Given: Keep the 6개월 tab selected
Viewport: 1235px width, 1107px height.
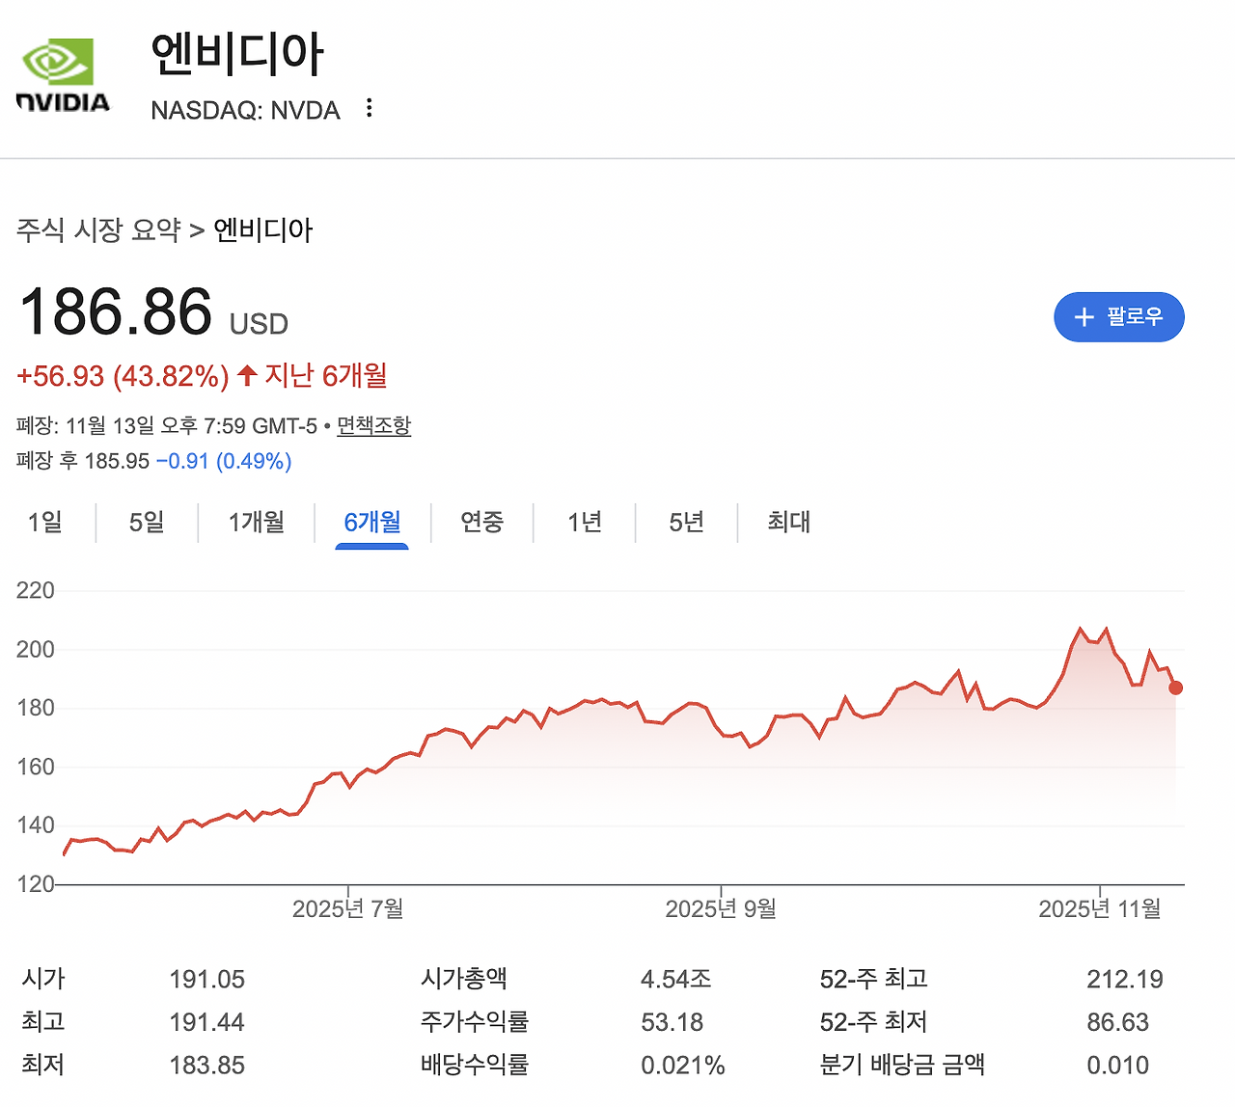Looking at the screenshot, I should pyautogui.click(x=372, y=522).
